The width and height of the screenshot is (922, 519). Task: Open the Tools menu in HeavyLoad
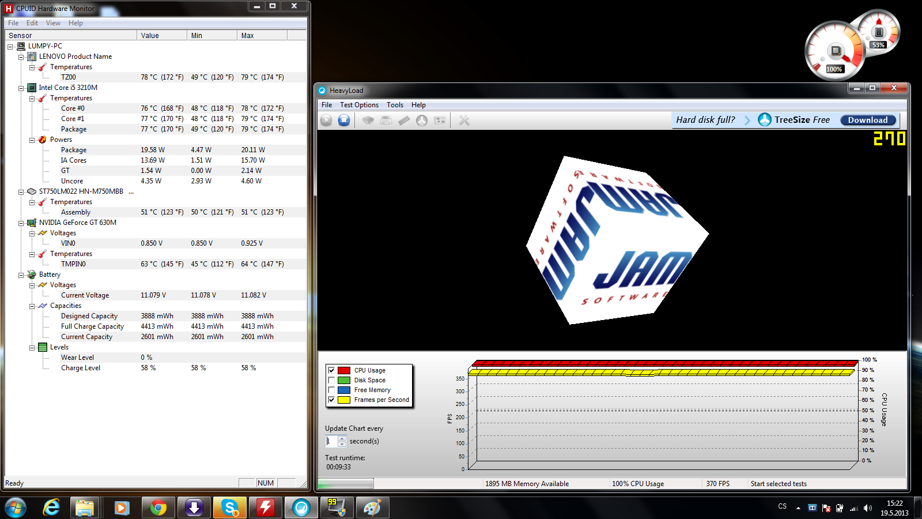tap(395, 105)
